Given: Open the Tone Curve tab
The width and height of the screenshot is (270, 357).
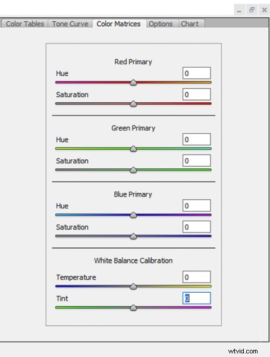Looking at the screenshot, I should [70, 24].
